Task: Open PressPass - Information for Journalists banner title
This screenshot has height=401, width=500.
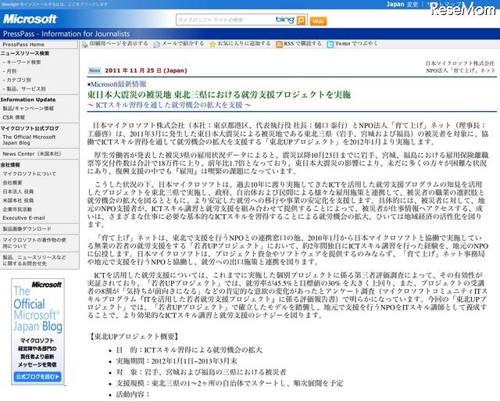Action: (x=66, y=34)
